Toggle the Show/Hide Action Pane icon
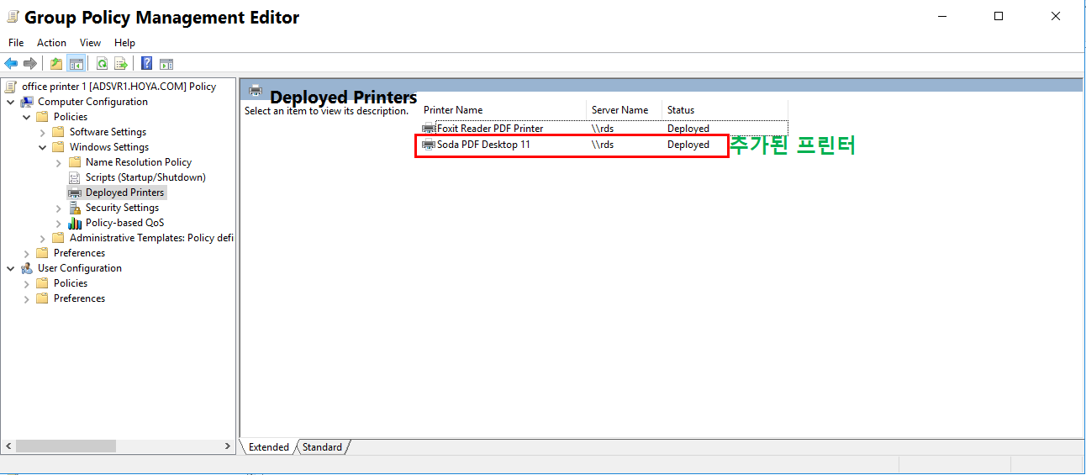 pyautogui.click(x=166, y=63)
